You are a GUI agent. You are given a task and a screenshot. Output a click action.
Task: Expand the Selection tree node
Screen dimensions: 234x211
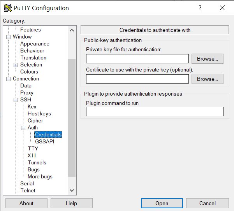tap(16, 65)
